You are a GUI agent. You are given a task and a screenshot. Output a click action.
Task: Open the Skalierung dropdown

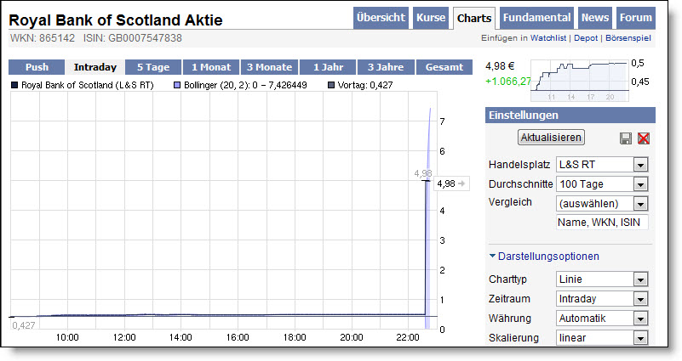[601, 337]
